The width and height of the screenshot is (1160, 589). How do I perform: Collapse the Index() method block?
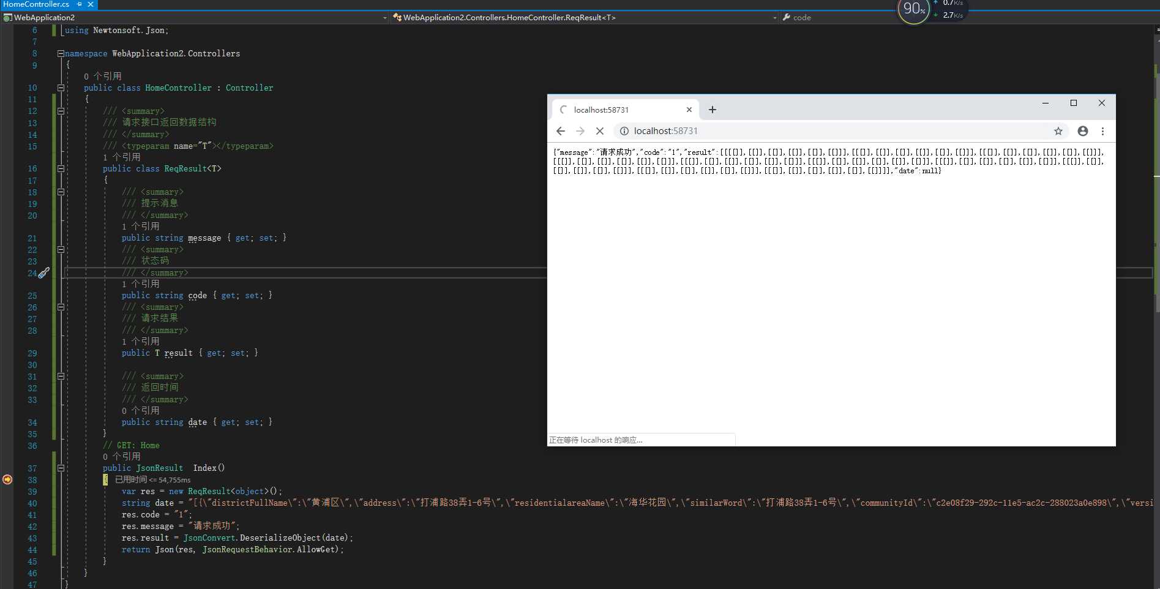point(61,468)
